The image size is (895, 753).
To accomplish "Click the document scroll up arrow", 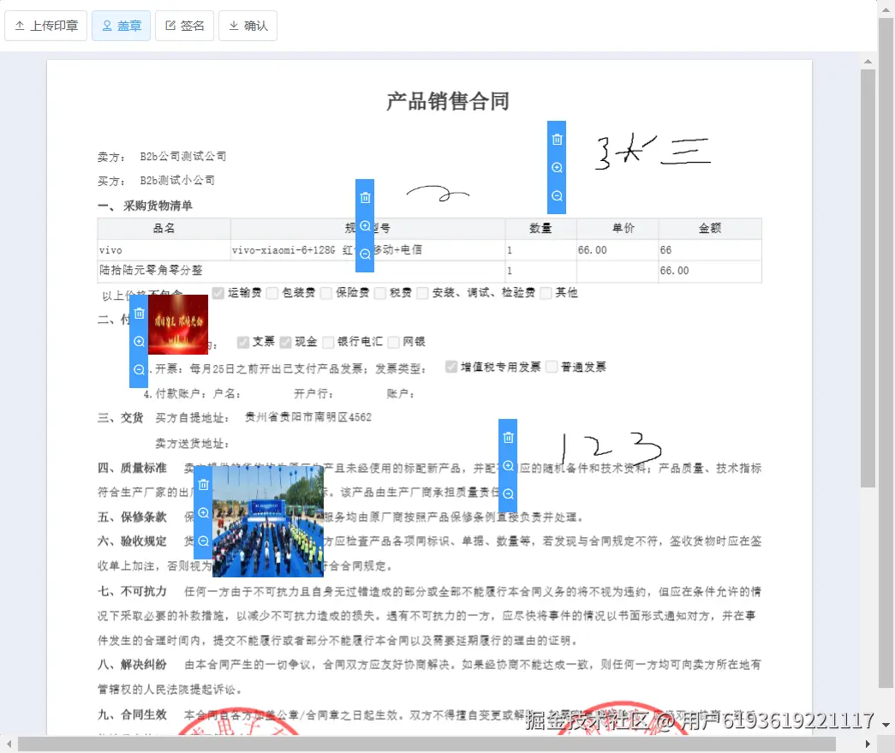I will 868,61.
